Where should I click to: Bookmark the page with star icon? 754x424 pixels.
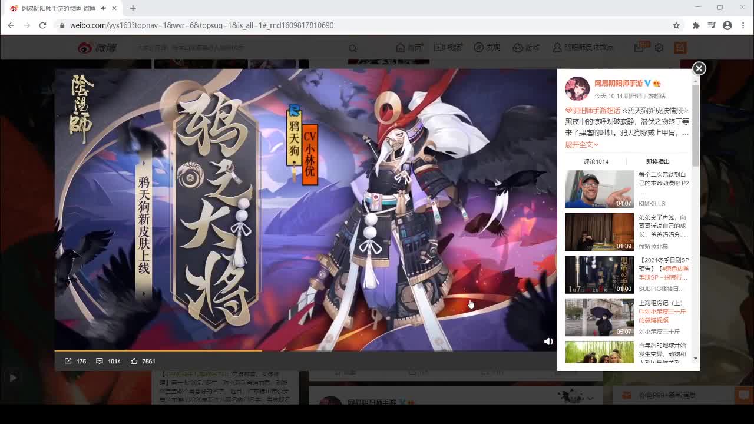pyautogui.click(x=676, y=25)
